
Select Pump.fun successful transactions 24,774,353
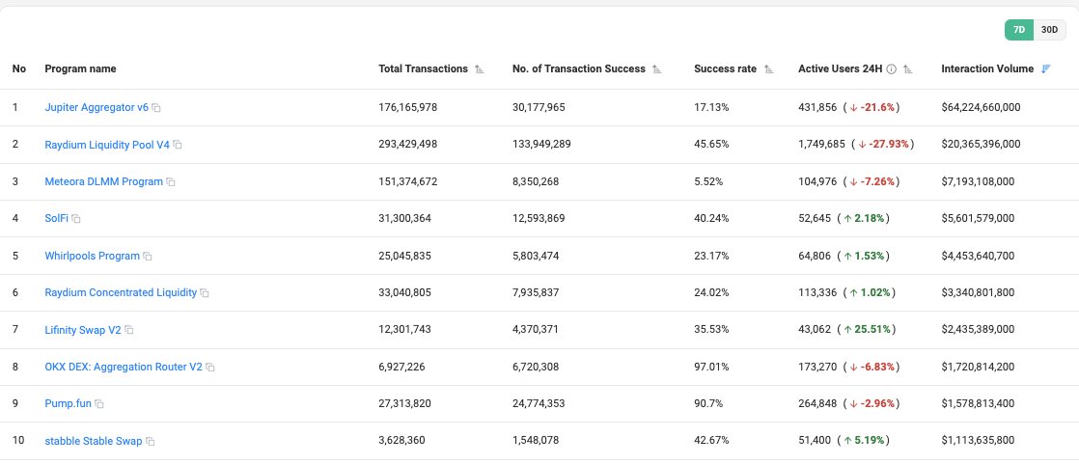[x=539, y=403]
